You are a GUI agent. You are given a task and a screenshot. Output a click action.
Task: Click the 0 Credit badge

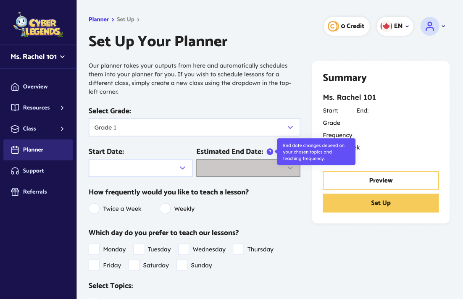tap(347, 26)
